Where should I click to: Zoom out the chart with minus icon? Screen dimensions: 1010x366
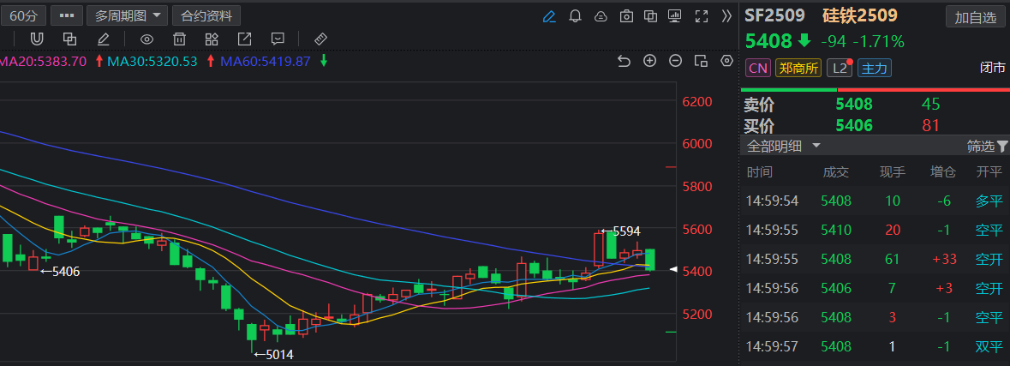[x=675, y=61]
